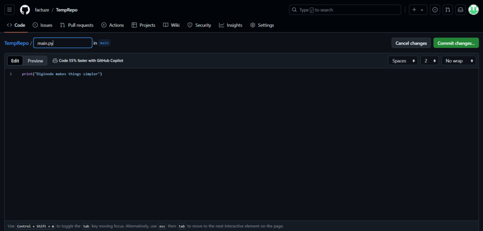Open the hamburger navigation menu
The height and width of the screenshot is (231, 483).
(10, 10)
